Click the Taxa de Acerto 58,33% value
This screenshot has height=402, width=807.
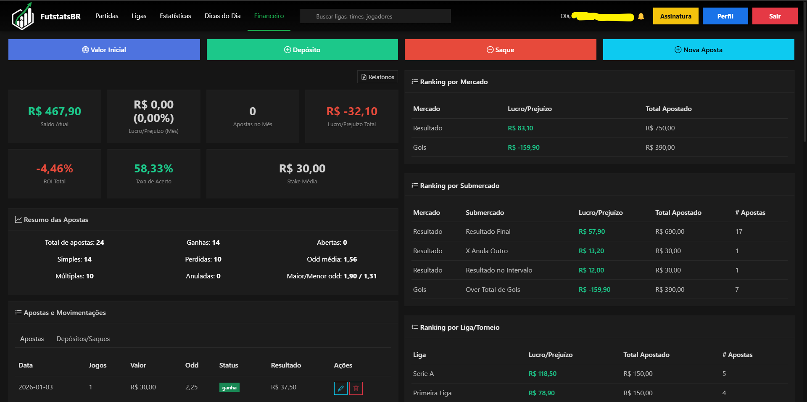pyautogui.click(x=153, y=169)
